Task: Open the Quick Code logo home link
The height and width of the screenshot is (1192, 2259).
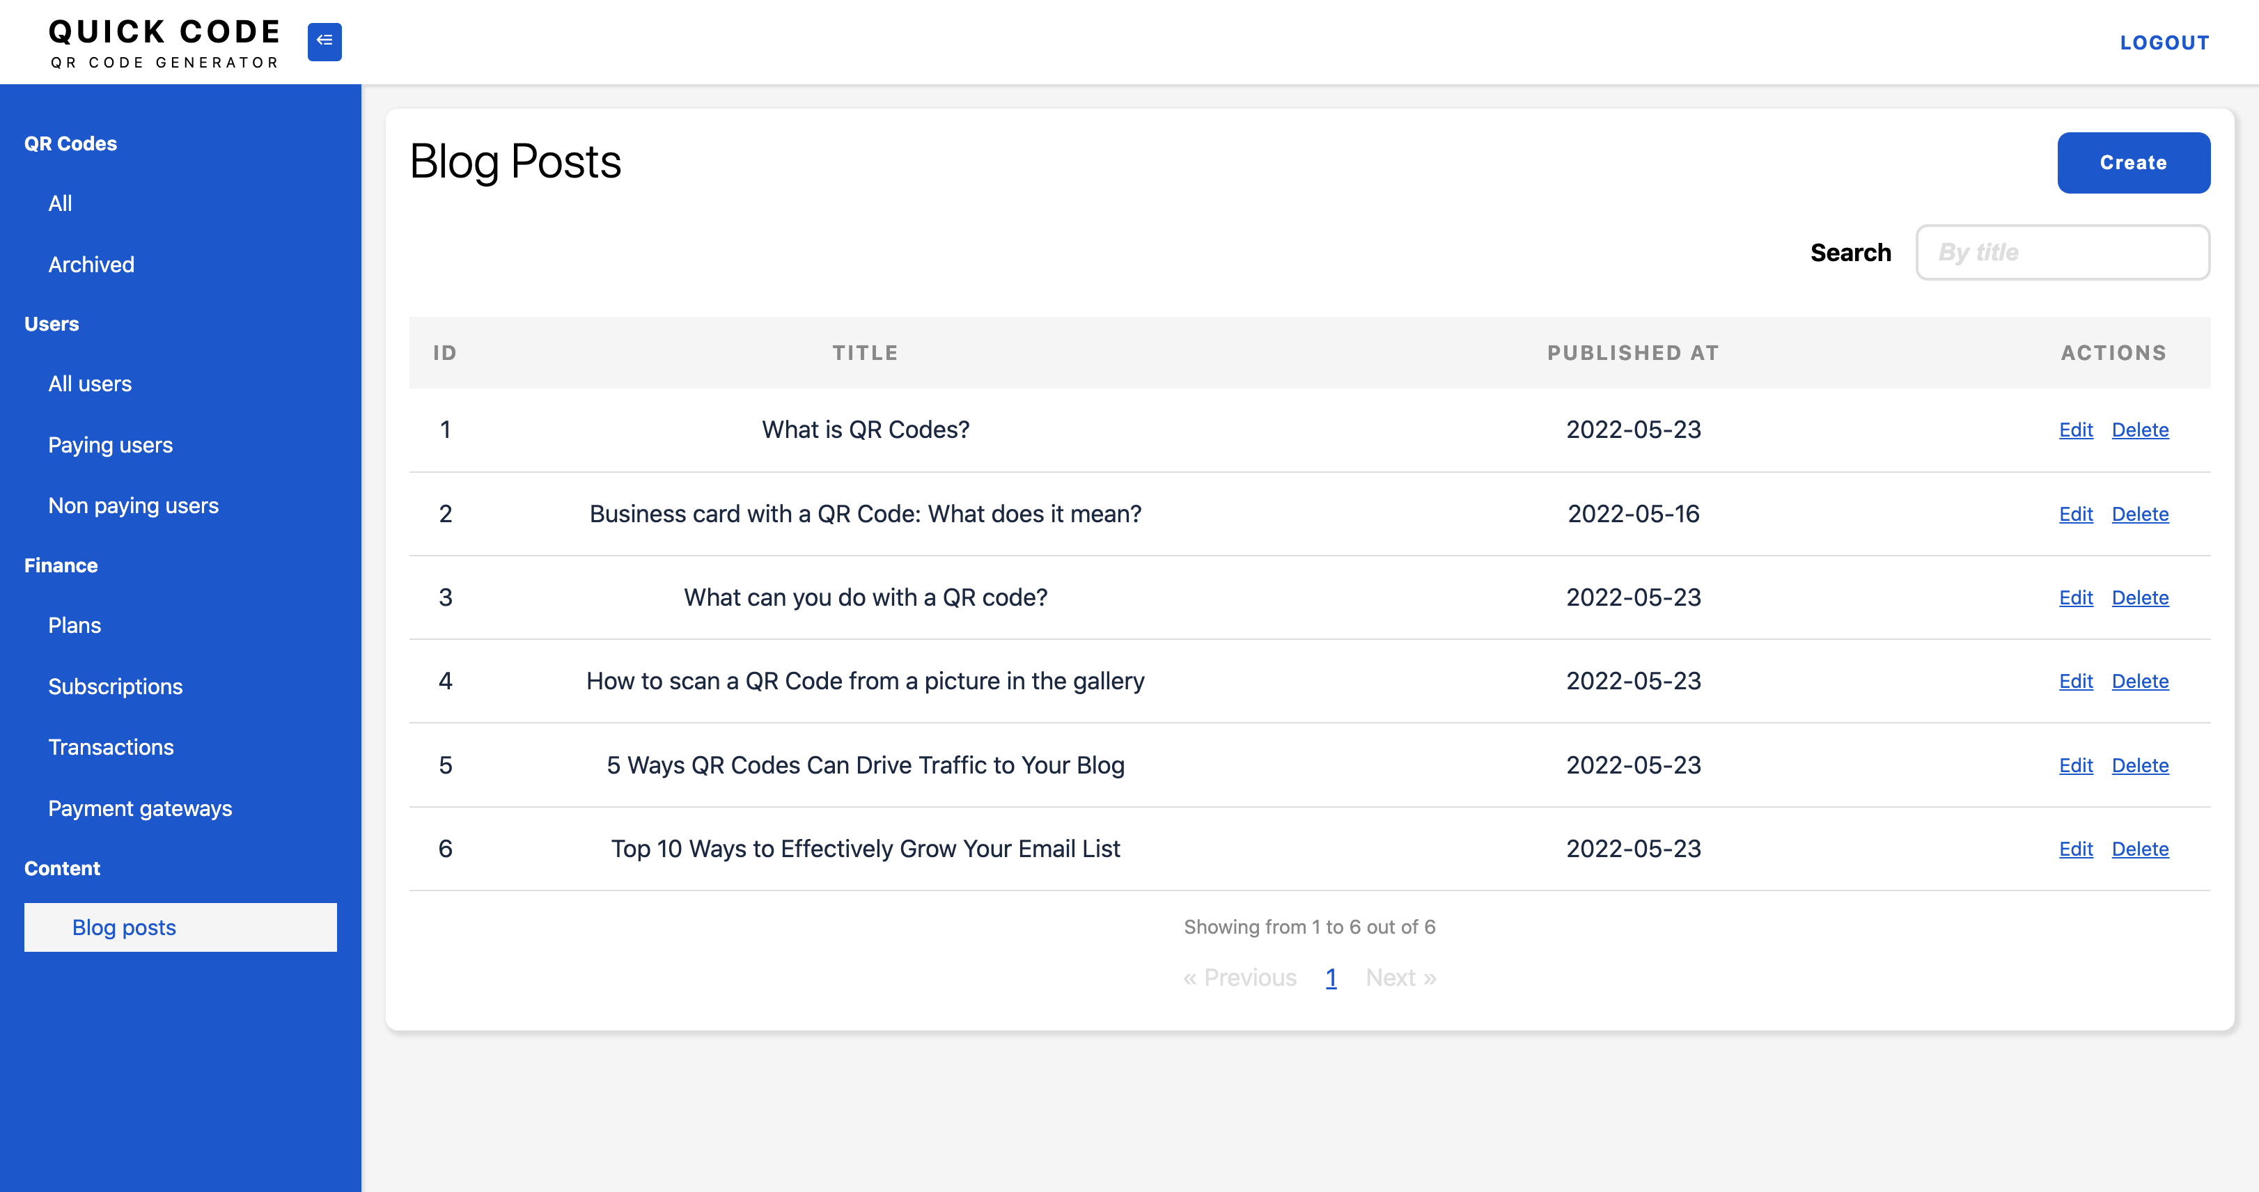Action: (164, 43)
